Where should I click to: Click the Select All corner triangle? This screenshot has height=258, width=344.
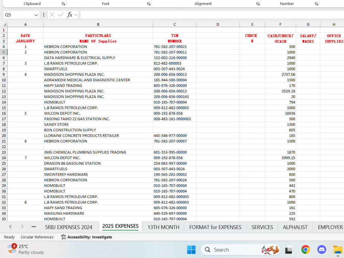tap(4, 24)
